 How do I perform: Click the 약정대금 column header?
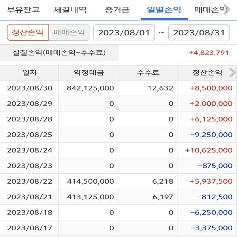pos(88,73)
